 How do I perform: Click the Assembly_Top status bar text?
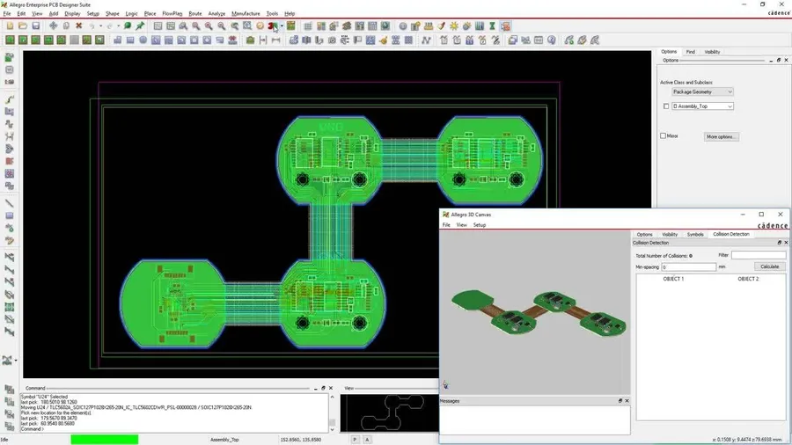224,440
